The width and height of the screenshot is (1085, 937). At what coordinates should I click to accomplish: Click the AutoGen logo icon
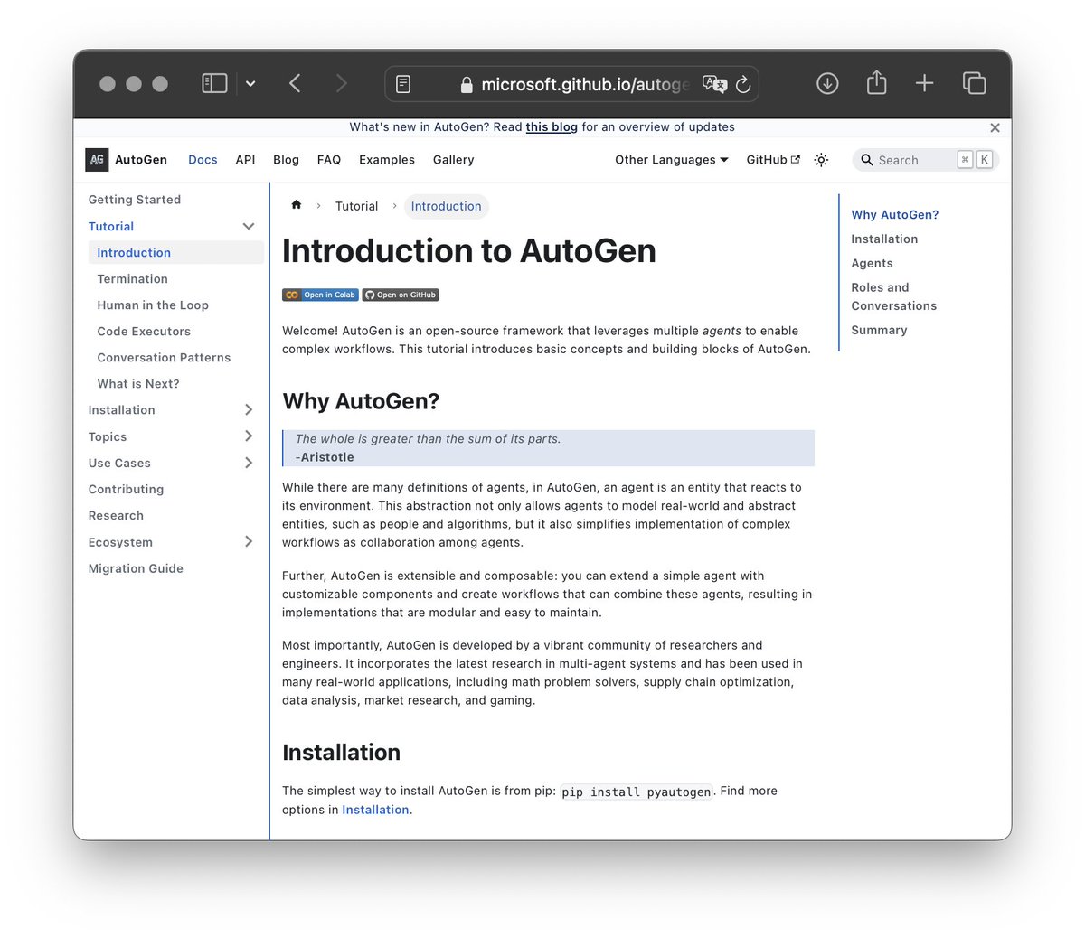(x=97, y=160)
